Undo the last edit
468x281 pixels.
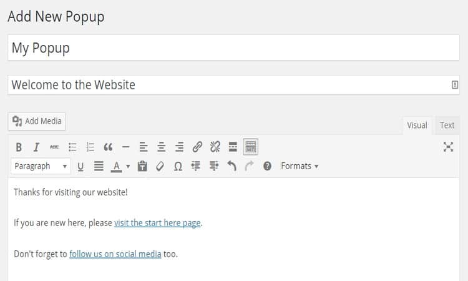pos(232,166)
